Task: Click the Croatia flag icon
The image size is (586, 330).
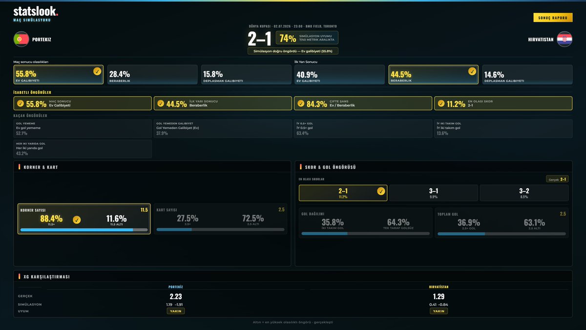Action: 565,39
